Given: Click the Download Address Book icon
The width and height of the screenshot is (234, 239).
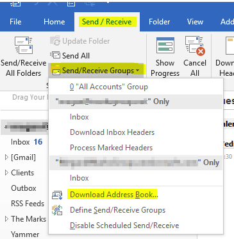Looking at the screenshot, I should coord(57,195).
